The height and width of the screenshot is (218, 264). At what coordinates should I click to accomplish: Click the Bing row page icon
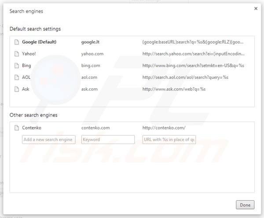click(x=17, y=66)
